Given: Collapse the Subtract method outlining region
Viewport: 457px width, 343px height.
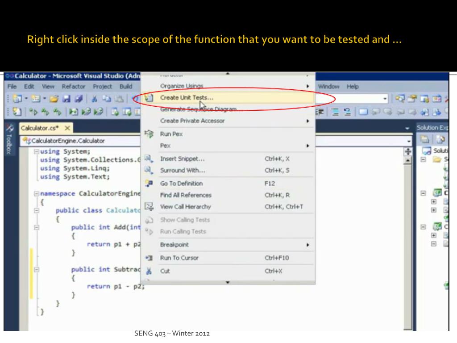Looking at the screenshot, I should 37,269.
